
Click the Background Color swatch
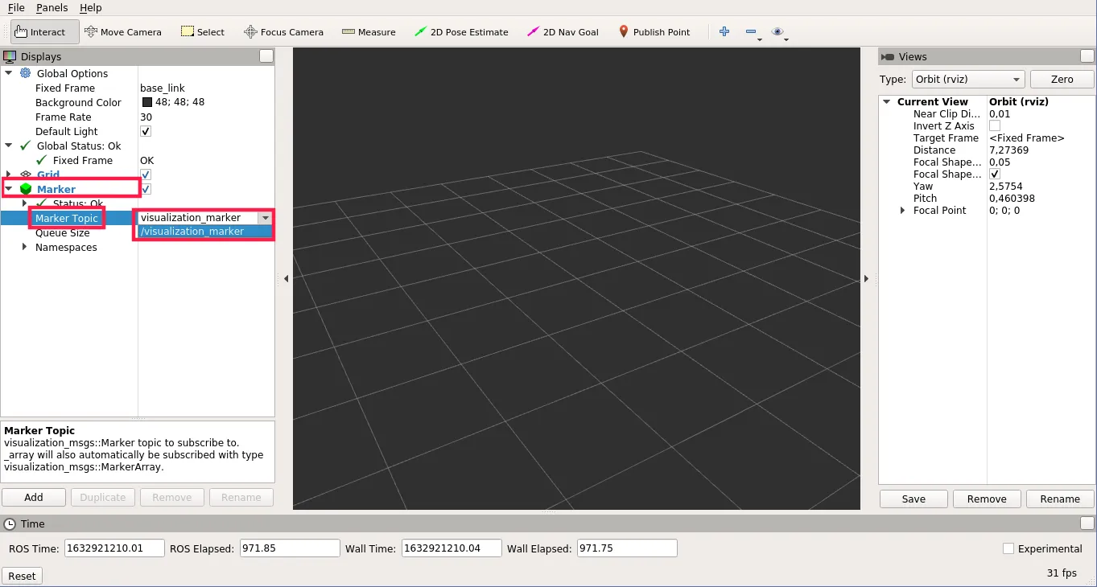(145, 102)
